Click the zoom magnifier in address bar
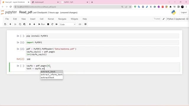 point(122,7)
